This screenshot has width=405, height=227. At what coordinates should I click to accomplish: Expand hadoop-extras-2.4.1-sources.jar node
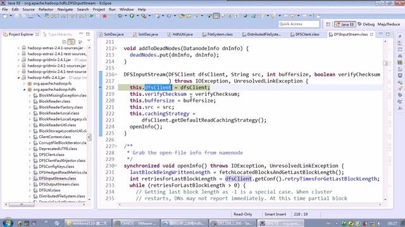(18, 48)
